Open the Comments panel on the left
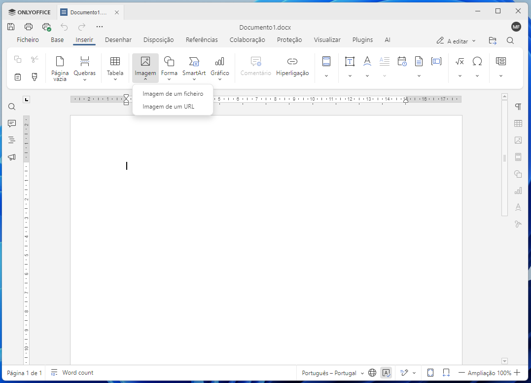 pos(11,123)
